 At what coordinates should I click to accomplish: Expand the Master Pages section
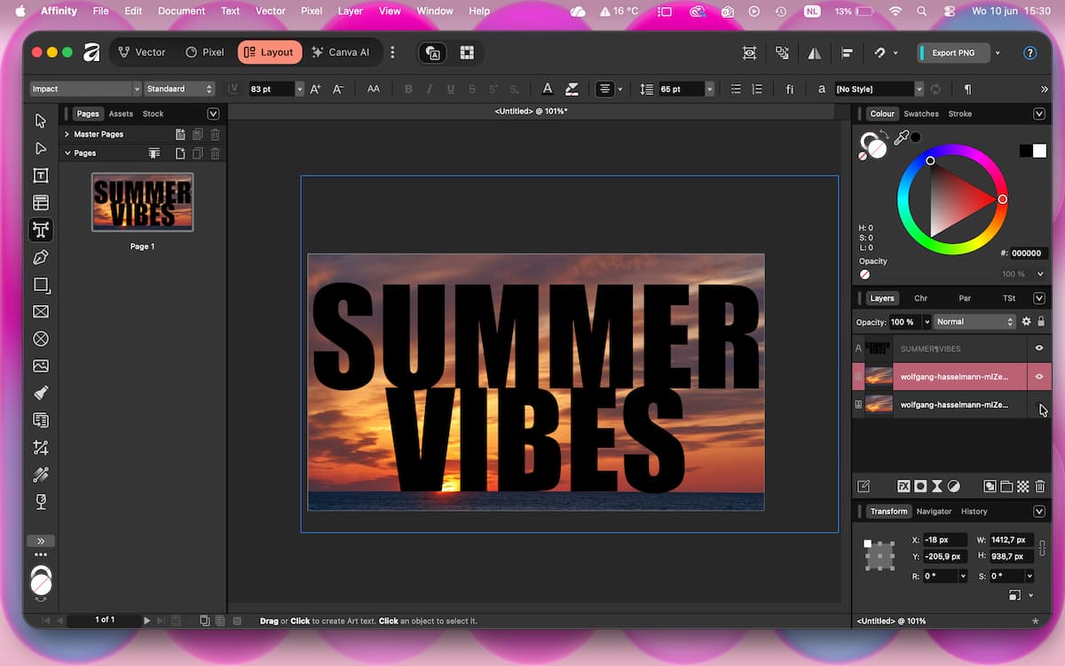pyautogui.click(x=67, y=135)
